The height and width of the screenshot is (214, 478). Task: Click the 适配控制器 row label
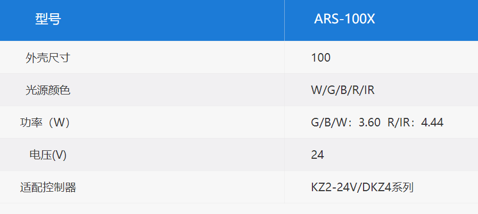click(48, 187)
